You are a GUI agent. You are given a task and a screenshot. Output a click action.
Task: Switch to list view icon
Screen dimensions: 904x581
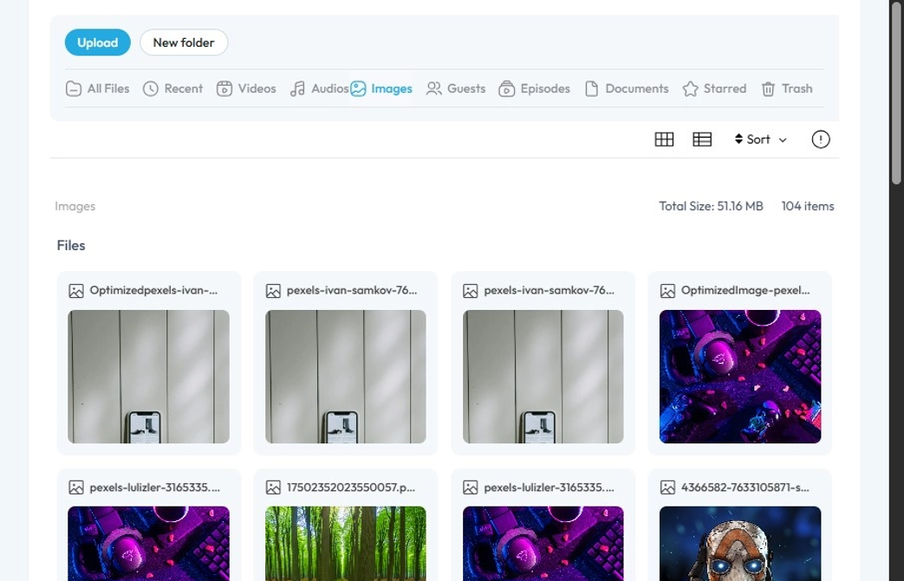(x=702, y=139)
